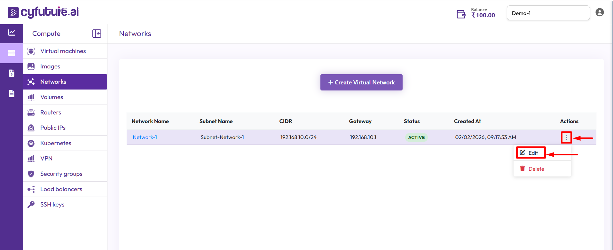Go to Virtual machines
The width and height of the screenshot is (613, 250).
tap(63, 51)
